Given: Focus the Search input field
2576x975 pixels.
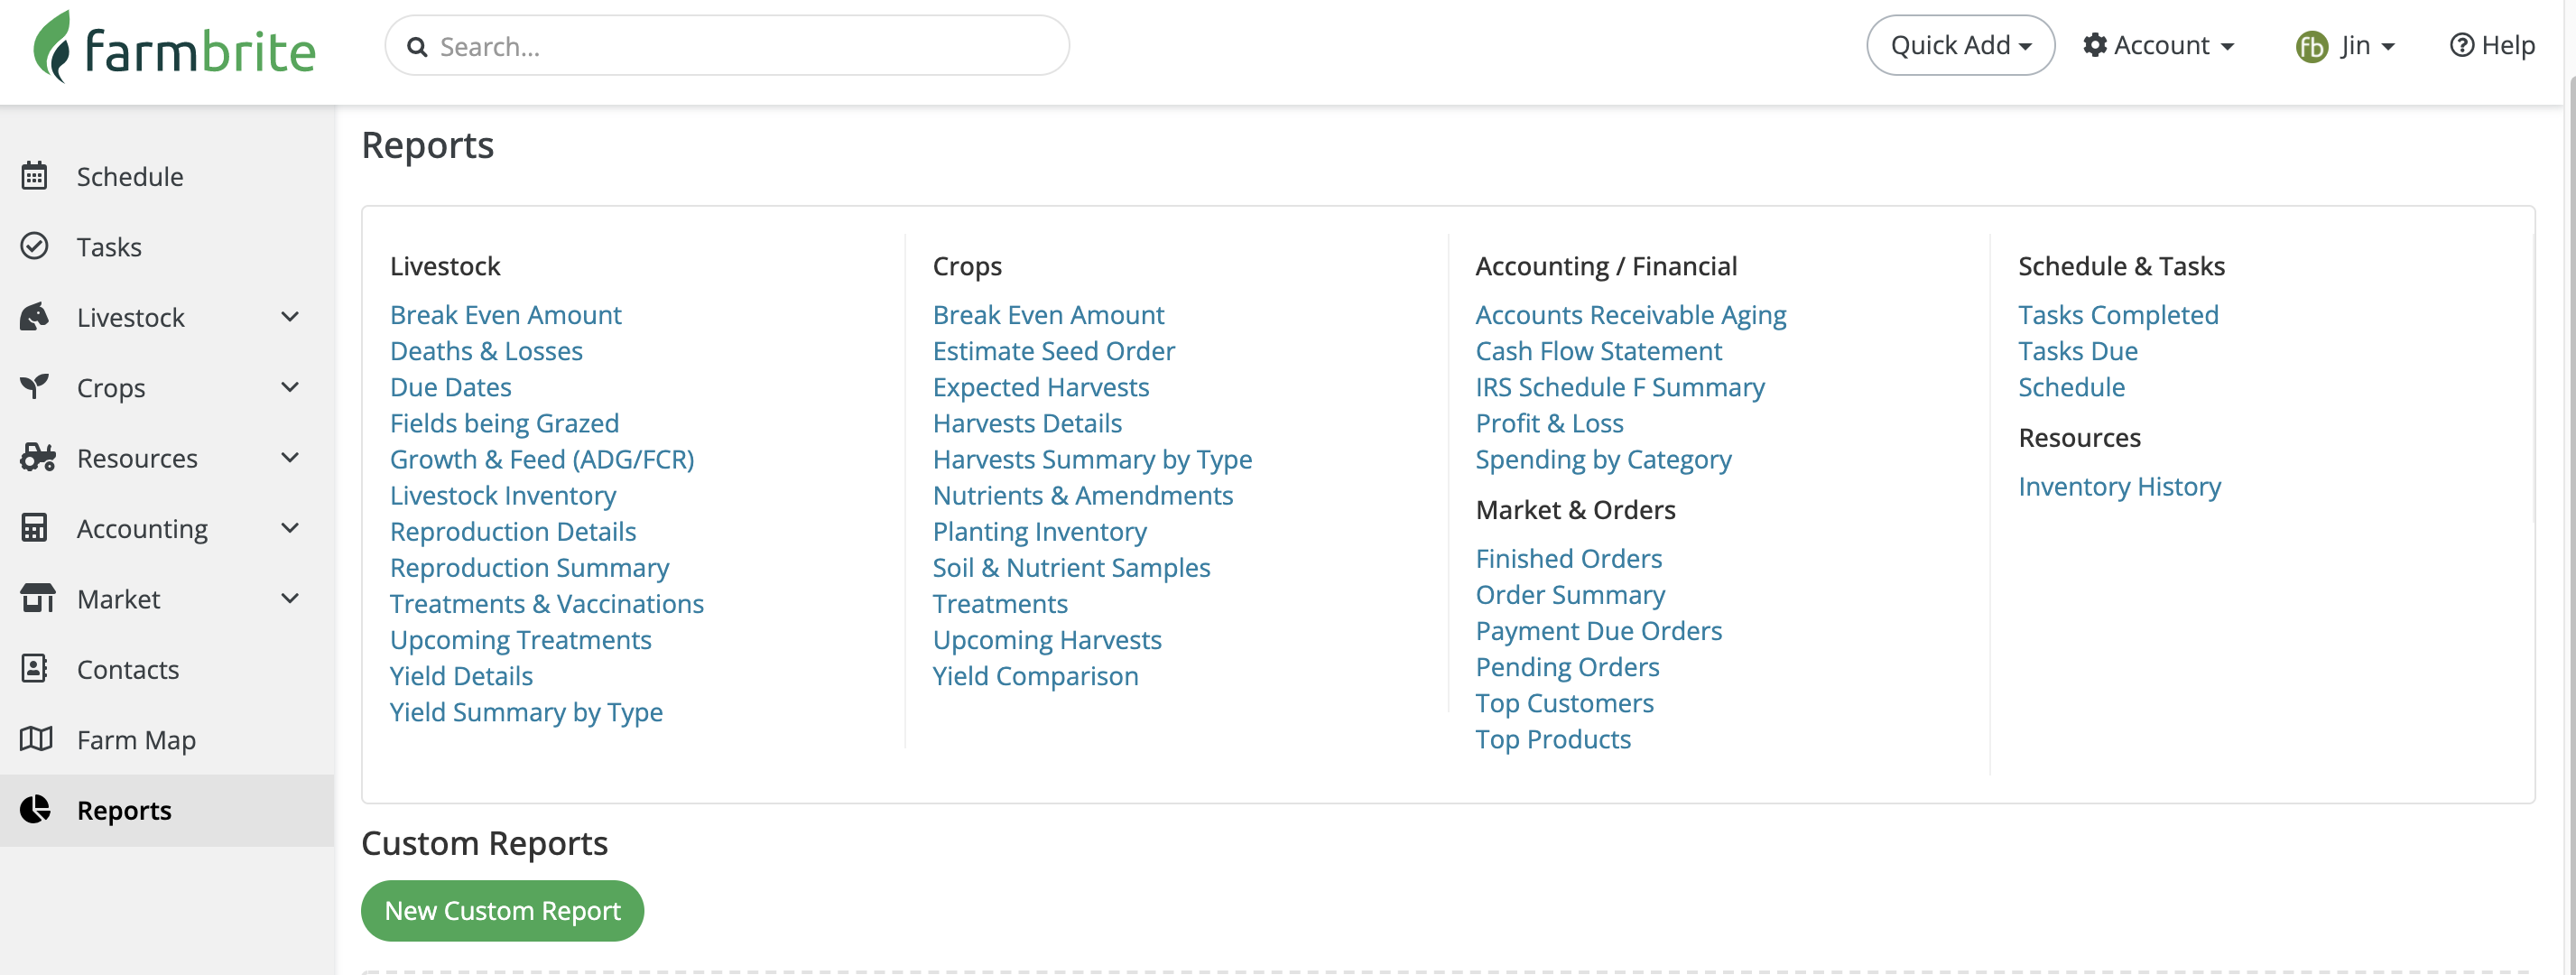Looking at the screenshot, I should pos(740,46).
